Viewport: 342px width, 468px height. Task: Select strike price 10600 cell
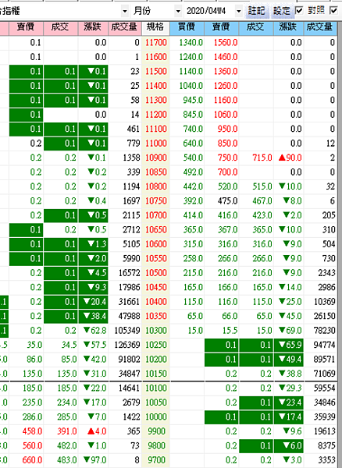(155, 244)
